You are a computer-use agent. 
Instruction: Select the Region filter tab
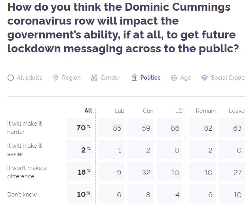pos(71,78)
